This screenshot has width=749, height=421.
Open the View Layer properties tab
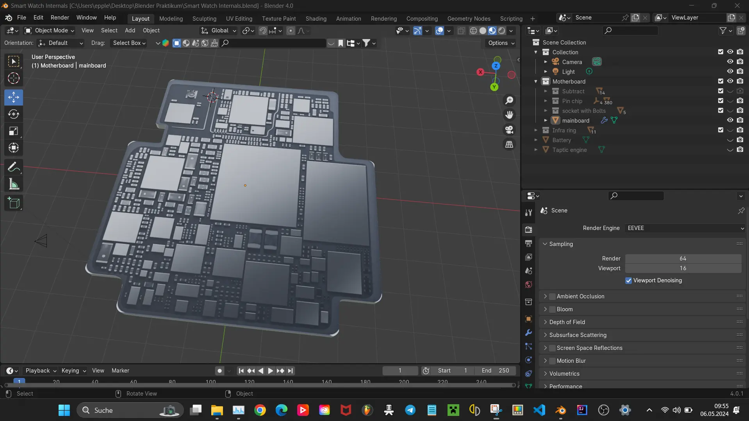pos(528,257)
